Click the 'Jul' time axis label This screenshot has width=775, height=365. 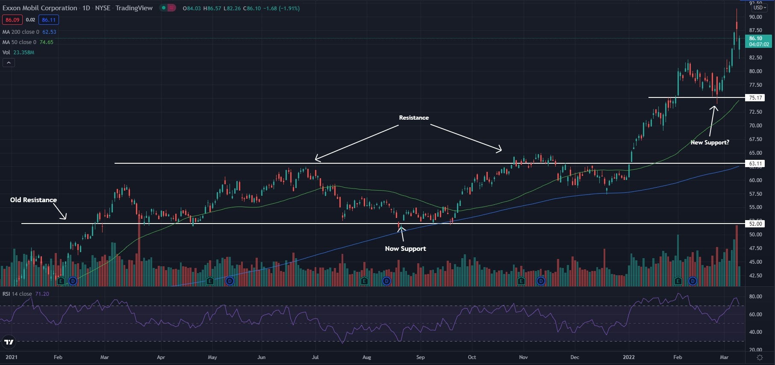315,357
